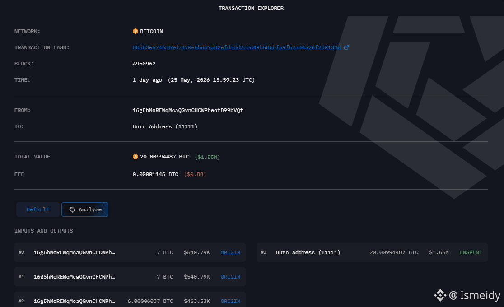Image resolution: width=504 pixels, height=307 pixels.
Task: Click the $463.53K value on input #2
Action: point(197,301)
